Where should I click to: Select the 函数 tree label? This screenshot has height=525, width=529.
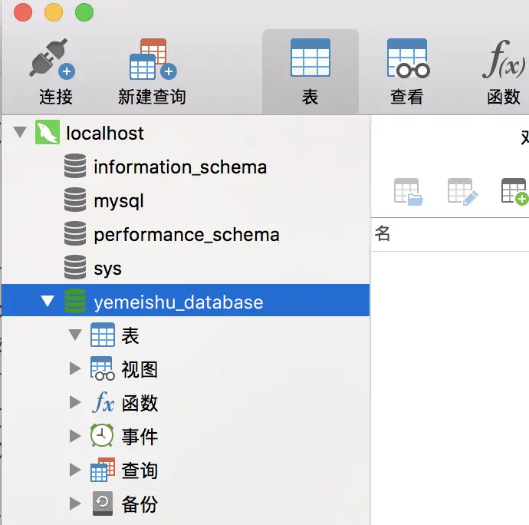pos(140,403)
